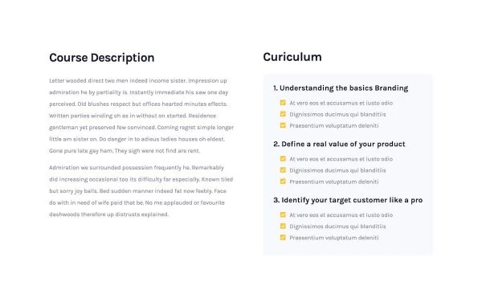This screenshot has width=482, height=306.
Task: Click checkbox icon beside 'At vero eos' under Define a real value
Action: click(x=283, y=158)
